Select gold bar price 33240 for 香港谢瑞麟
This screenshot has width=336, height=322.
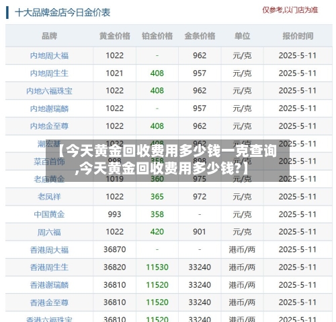200,285
